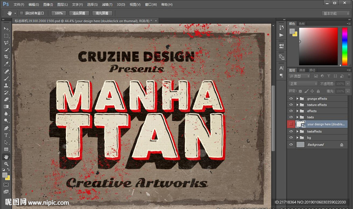This screenshot has width=353, height=209.
Task: Select the Crop tool
Action: click(x=6, y=57)
